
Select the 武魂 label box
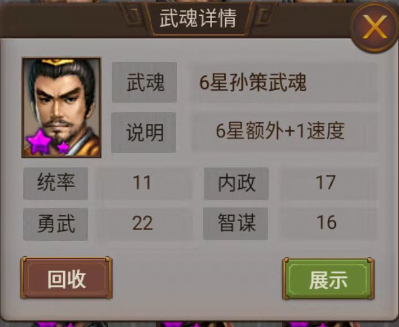pyautogui.click(x=144, y=82)
